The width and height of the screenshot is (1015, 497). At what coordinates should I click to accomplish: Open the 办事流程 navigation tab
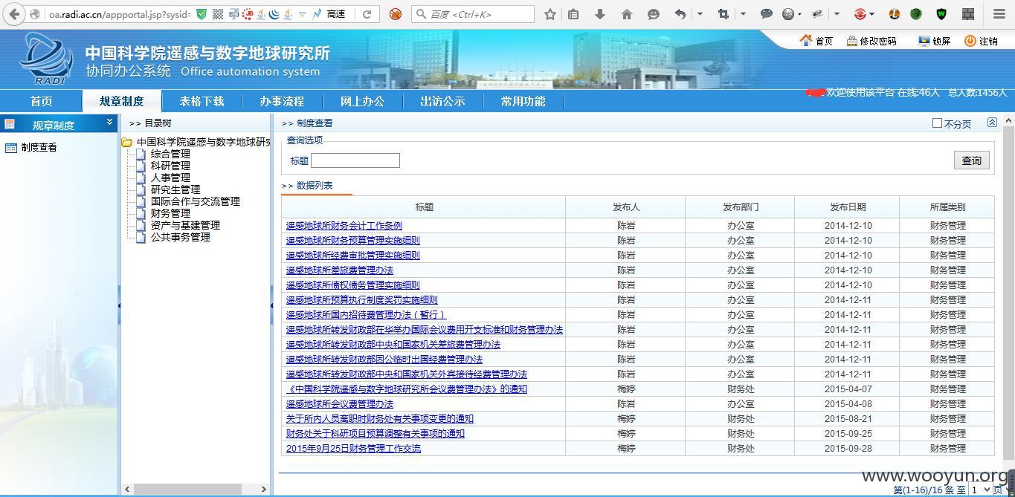(x=282, y=101)
